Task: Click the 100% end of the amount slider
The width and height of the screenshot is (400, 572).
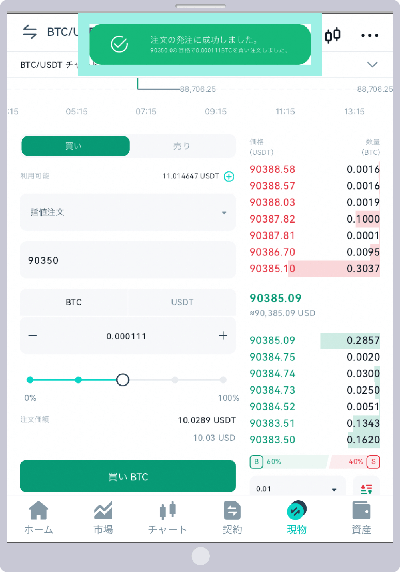Action: pos(223,380)
